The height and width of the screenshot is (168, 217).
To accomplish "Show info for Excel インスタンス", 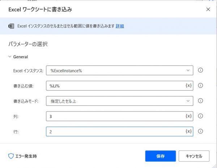I will (x=200, y=71).
